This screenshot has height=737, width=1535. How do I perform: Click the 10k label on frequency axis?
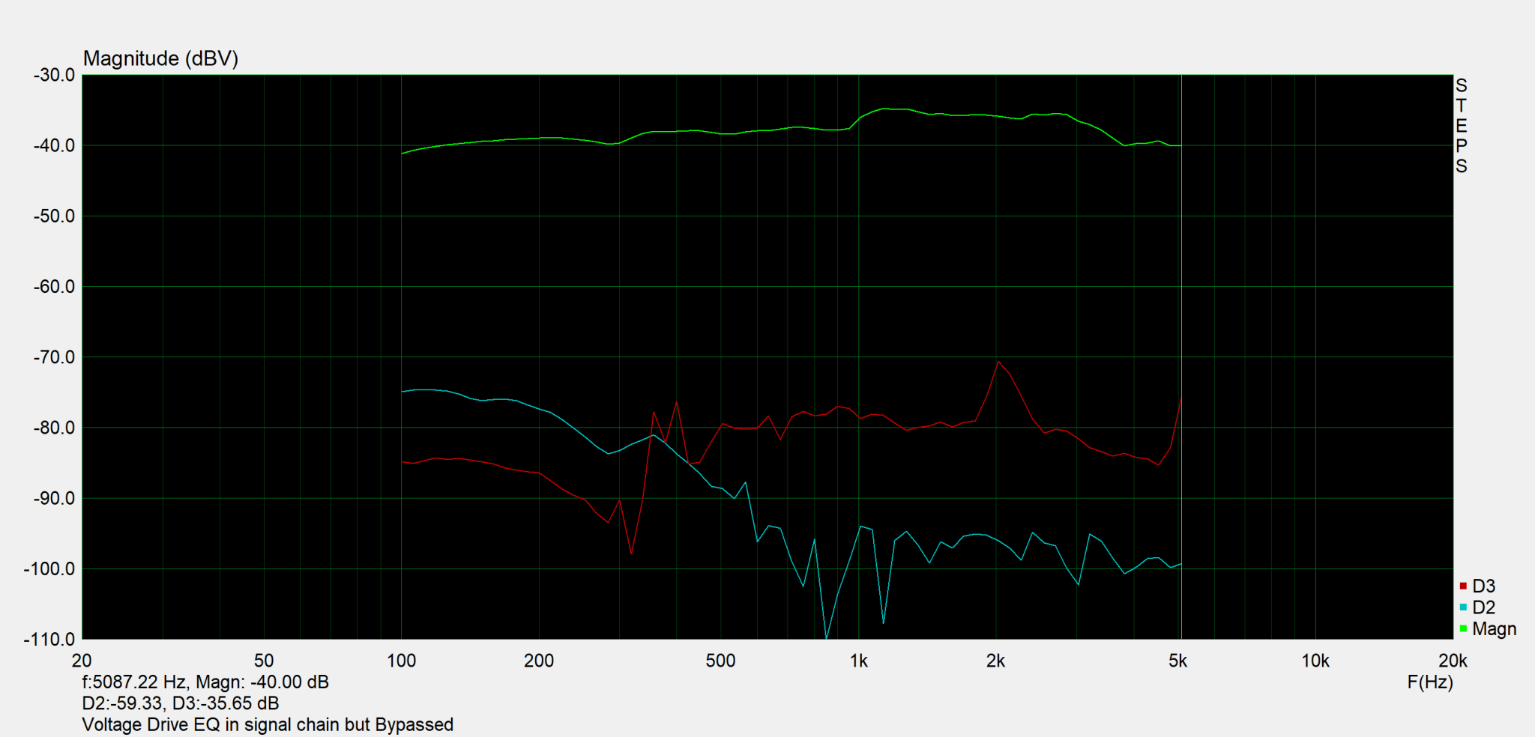coord(1315,661)
